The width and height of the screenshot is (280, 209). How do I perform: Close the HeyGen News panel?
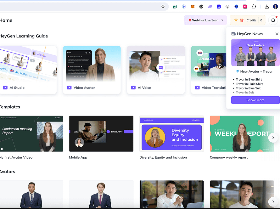coord(277,34)
